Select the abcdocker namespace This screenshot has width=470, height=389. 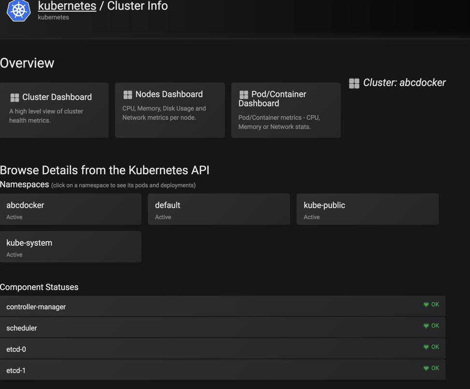(71, 209)
